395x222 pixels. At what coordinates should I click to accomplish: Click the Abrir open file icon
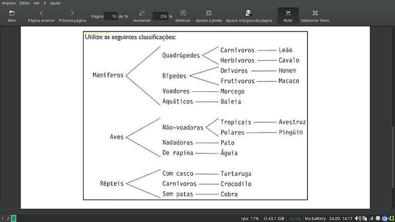11,13
